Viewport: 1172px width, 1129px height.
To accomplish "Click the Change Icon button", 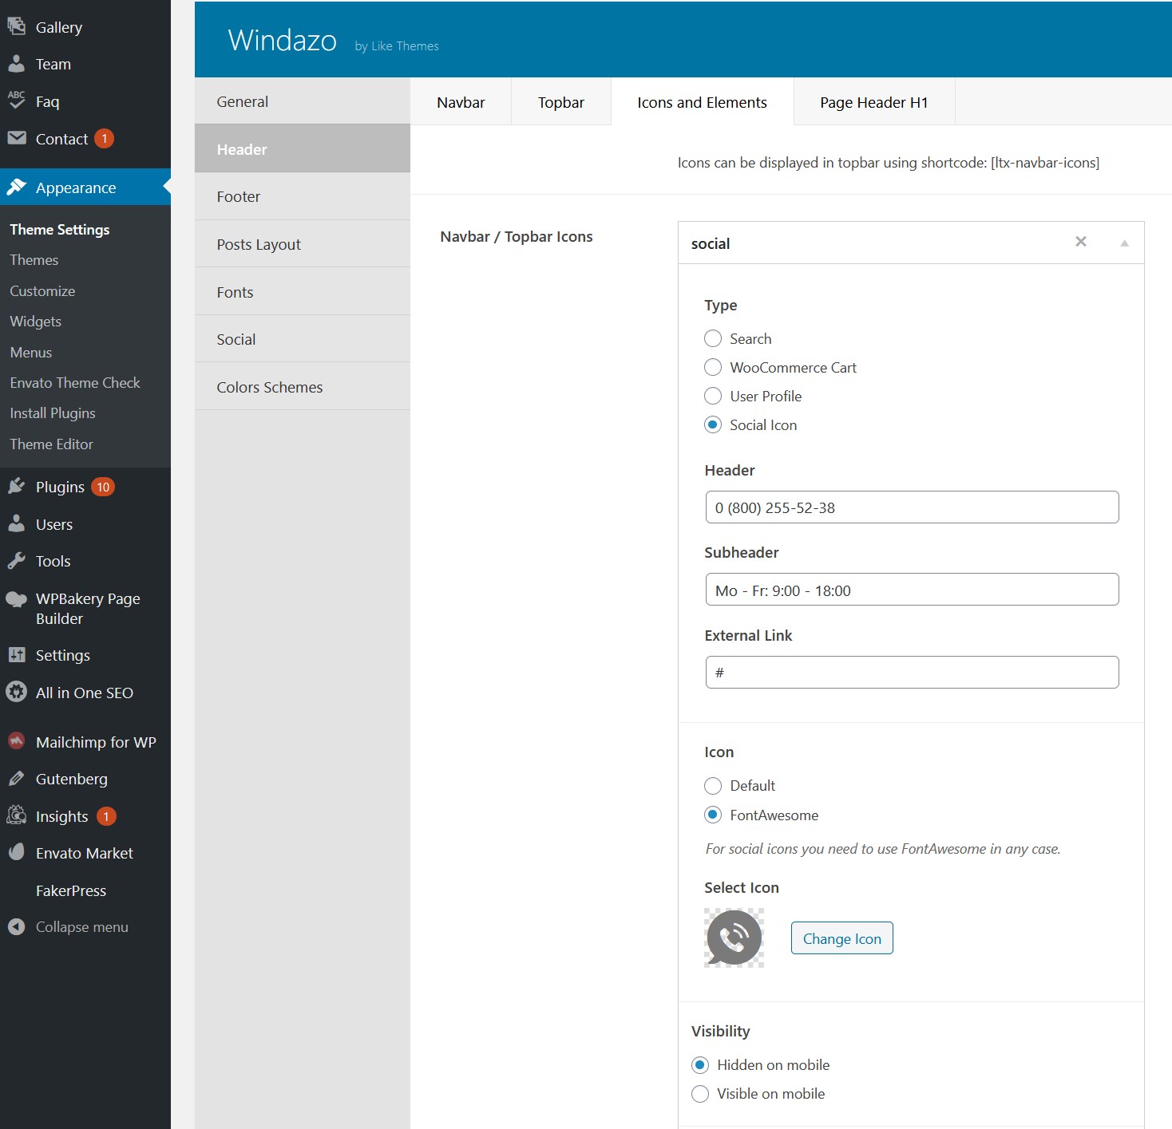I will [842, 938].
